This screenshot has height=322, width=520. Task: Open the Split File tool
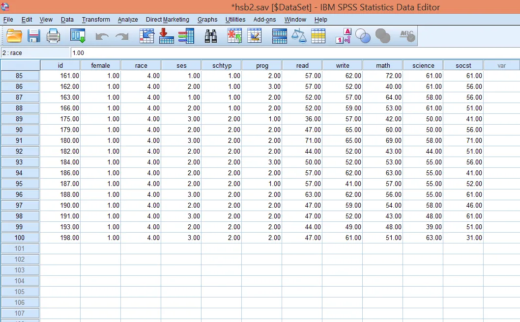pos(279,35)
